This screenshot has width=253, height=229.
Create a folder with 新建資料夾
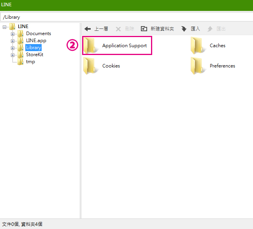[162, 29]
